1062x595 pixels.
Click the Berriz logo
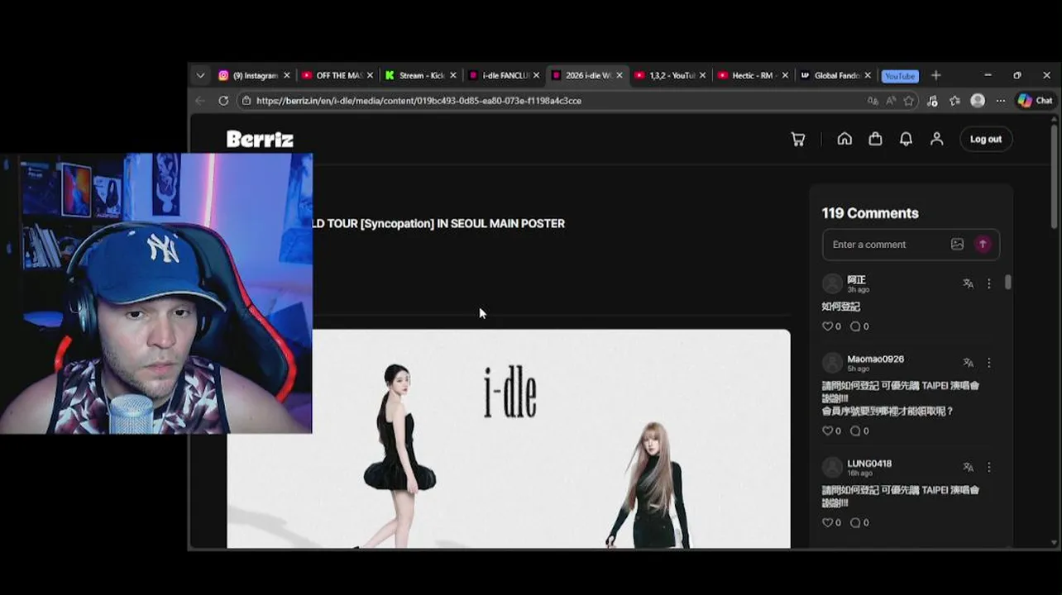pyautogui.click(x=260, y=139)
